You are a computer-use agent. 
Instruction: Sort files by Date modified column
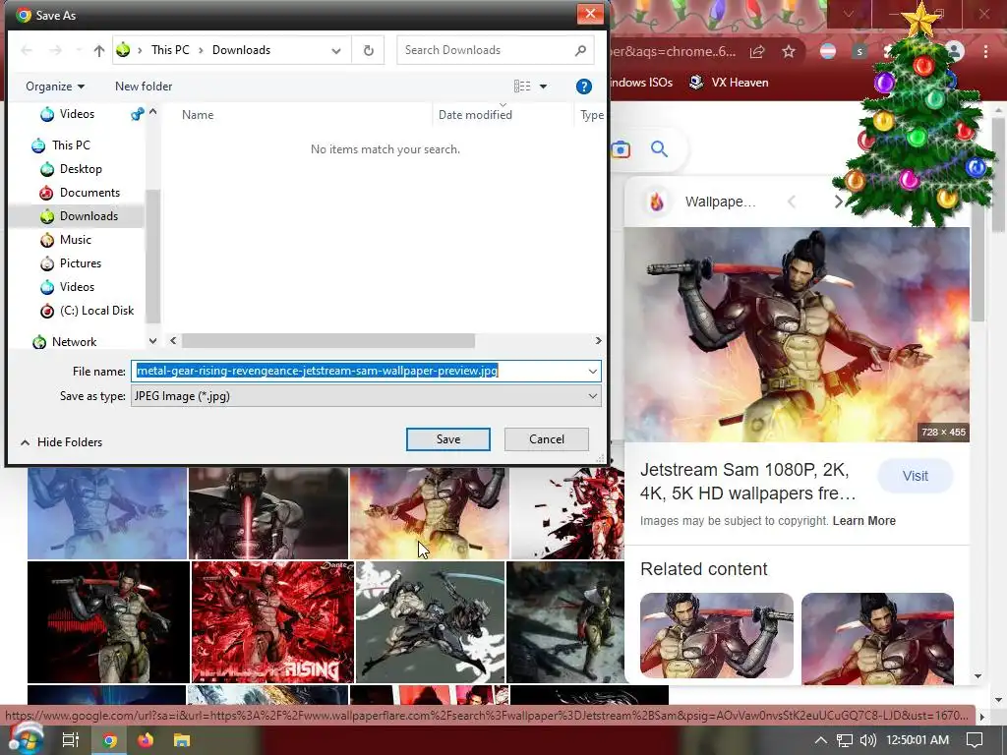(475, 115)
